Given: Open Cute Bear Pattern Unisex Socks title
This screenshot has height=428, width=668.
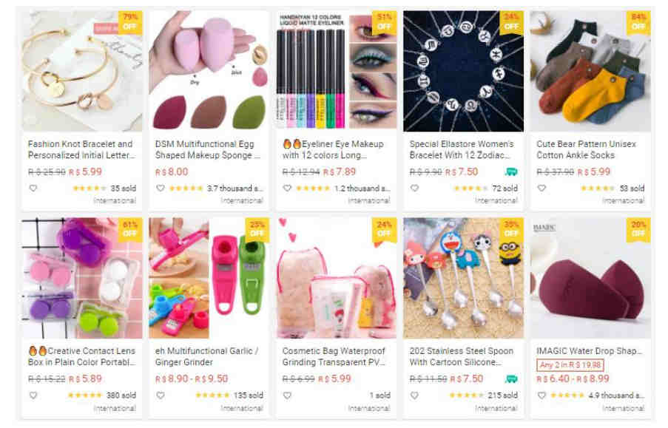Looking at the screenshot, I should (586, 149).
